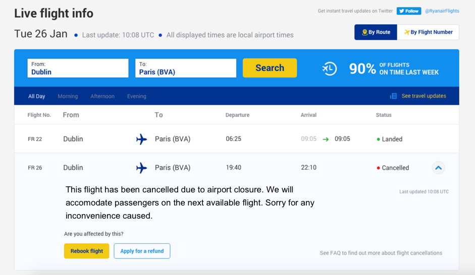The image size is (475, 275).
Task: Open the @RyanairFlights Twitter link
Action: [x=442, y=11]
